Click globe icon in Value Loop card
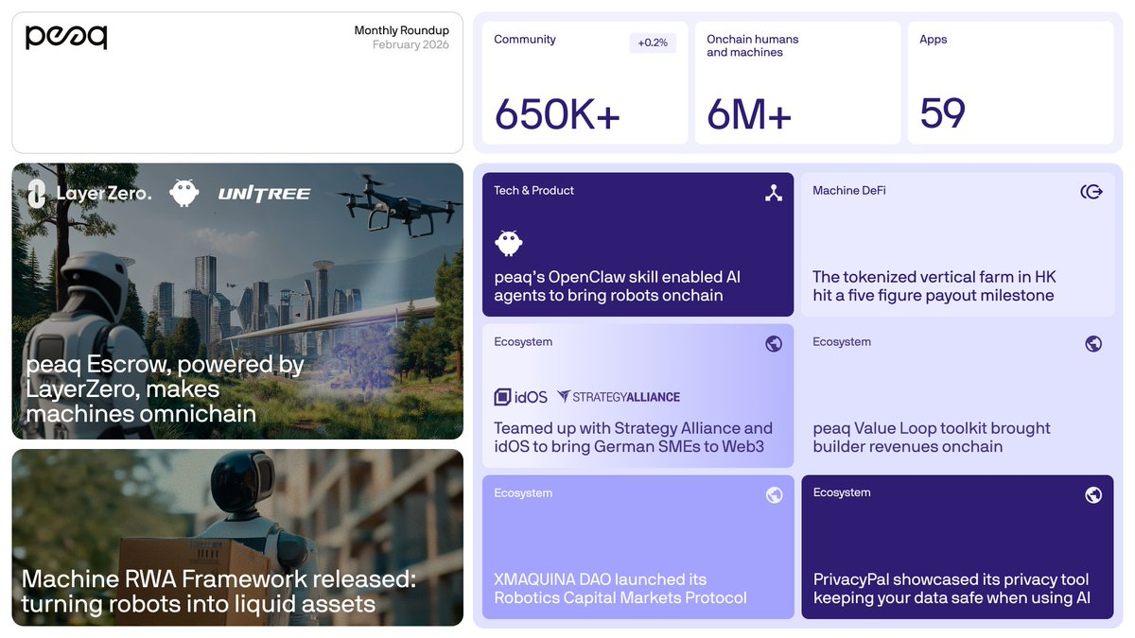Image resolution: width=1135 pixels, height=638 pixels. tap(1093, 344)
